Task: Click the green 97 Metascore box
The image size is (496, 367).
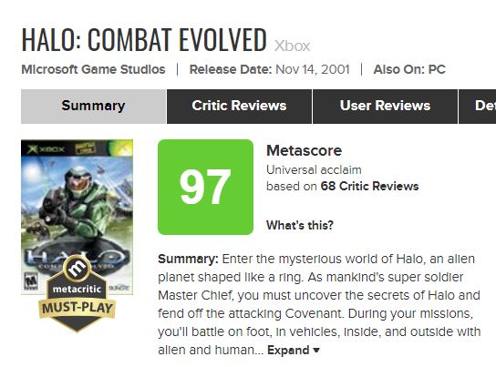Action: (206, 187)
